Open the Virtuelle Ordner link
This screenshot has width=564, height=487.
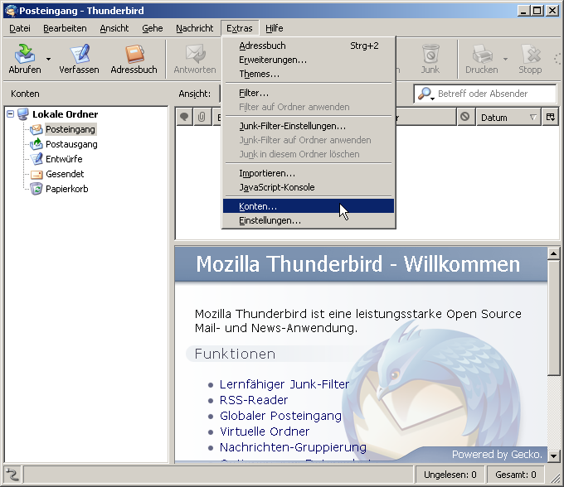tap(265, 432)
